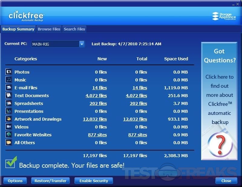
Task: Open the new 4,072 files Text Documents link
Action: 96,96
